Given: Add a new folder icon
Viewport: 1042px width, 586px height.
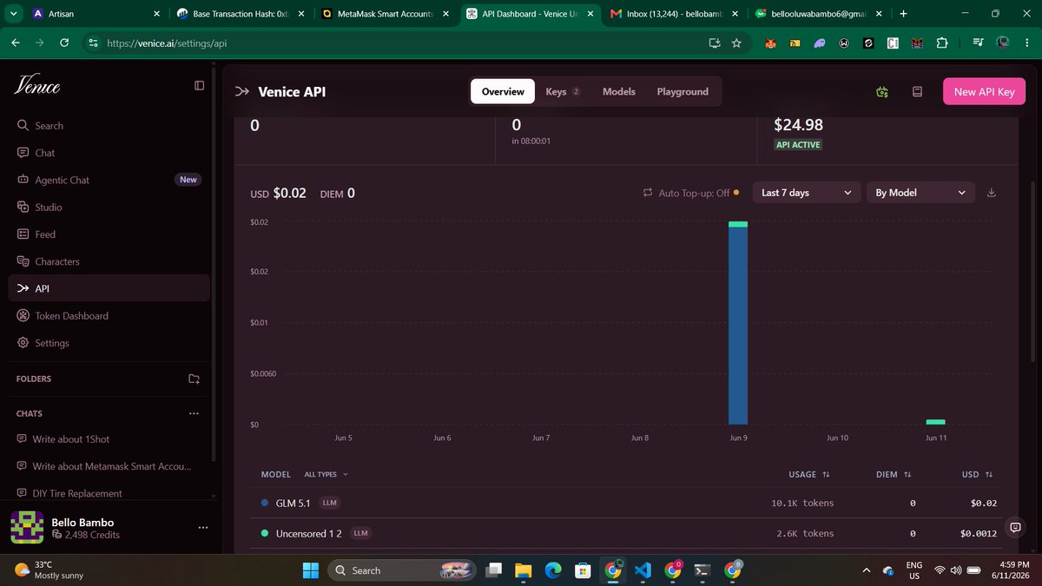Looking at the screenshot, I should pos(195,379).
